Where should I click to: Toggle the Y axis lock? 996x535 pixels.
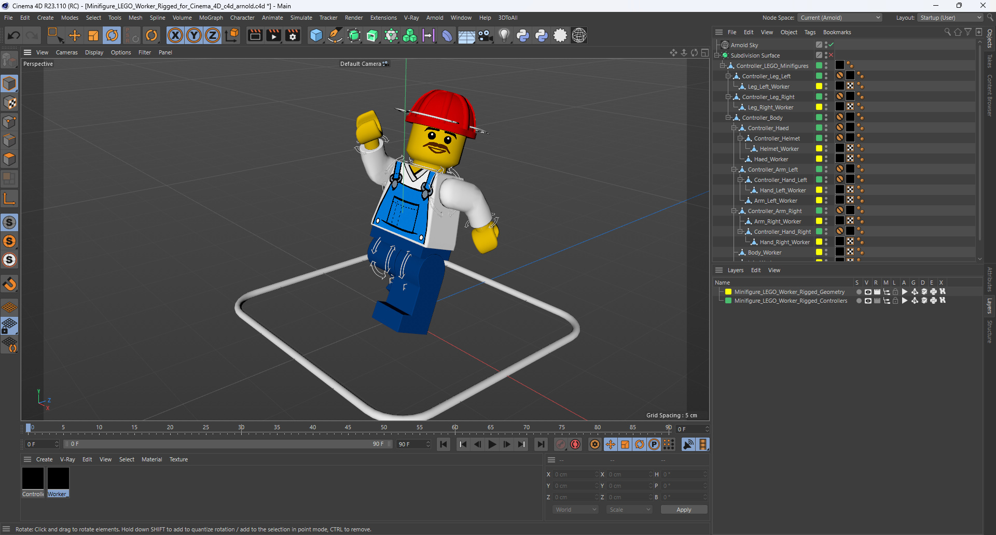pos(194,35)
